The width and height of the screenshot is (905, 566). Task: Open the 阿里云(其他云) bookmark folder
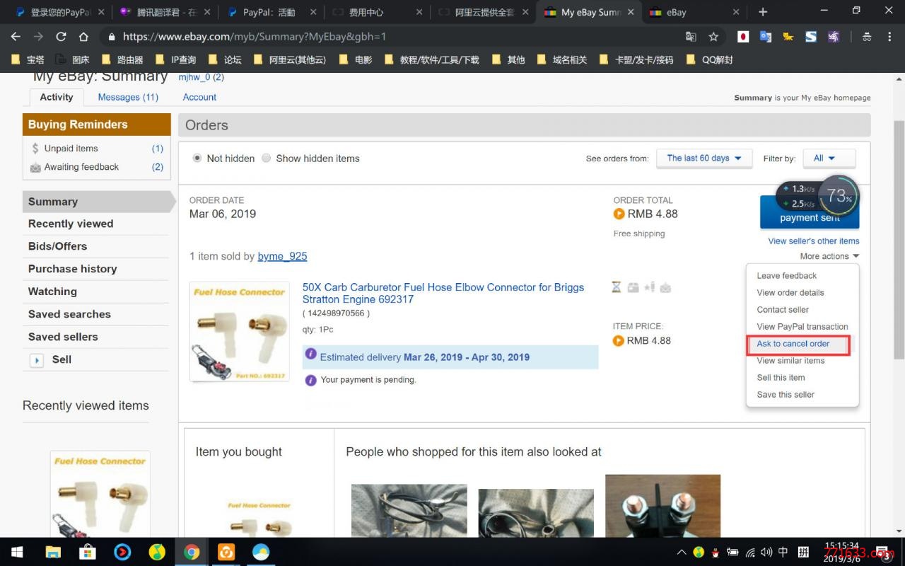click(290, 60)
